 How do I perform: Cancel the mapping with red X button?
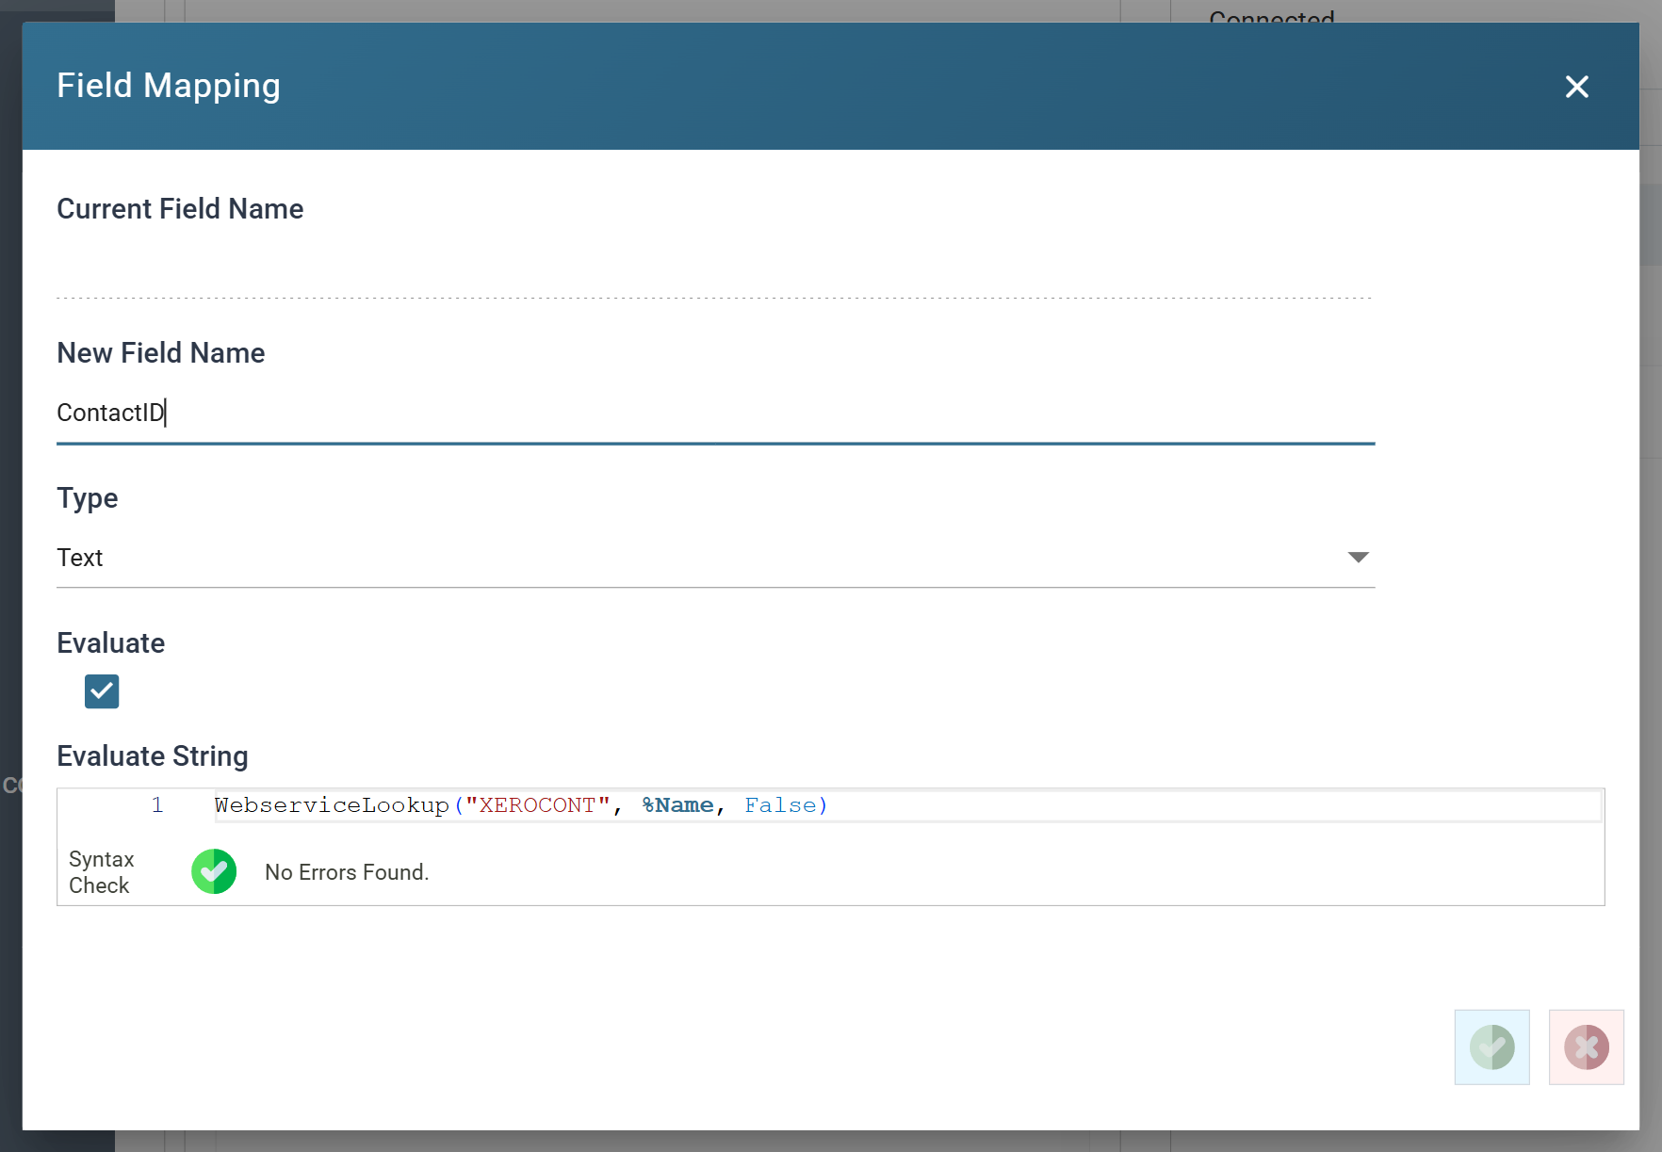[1587, 1047]
